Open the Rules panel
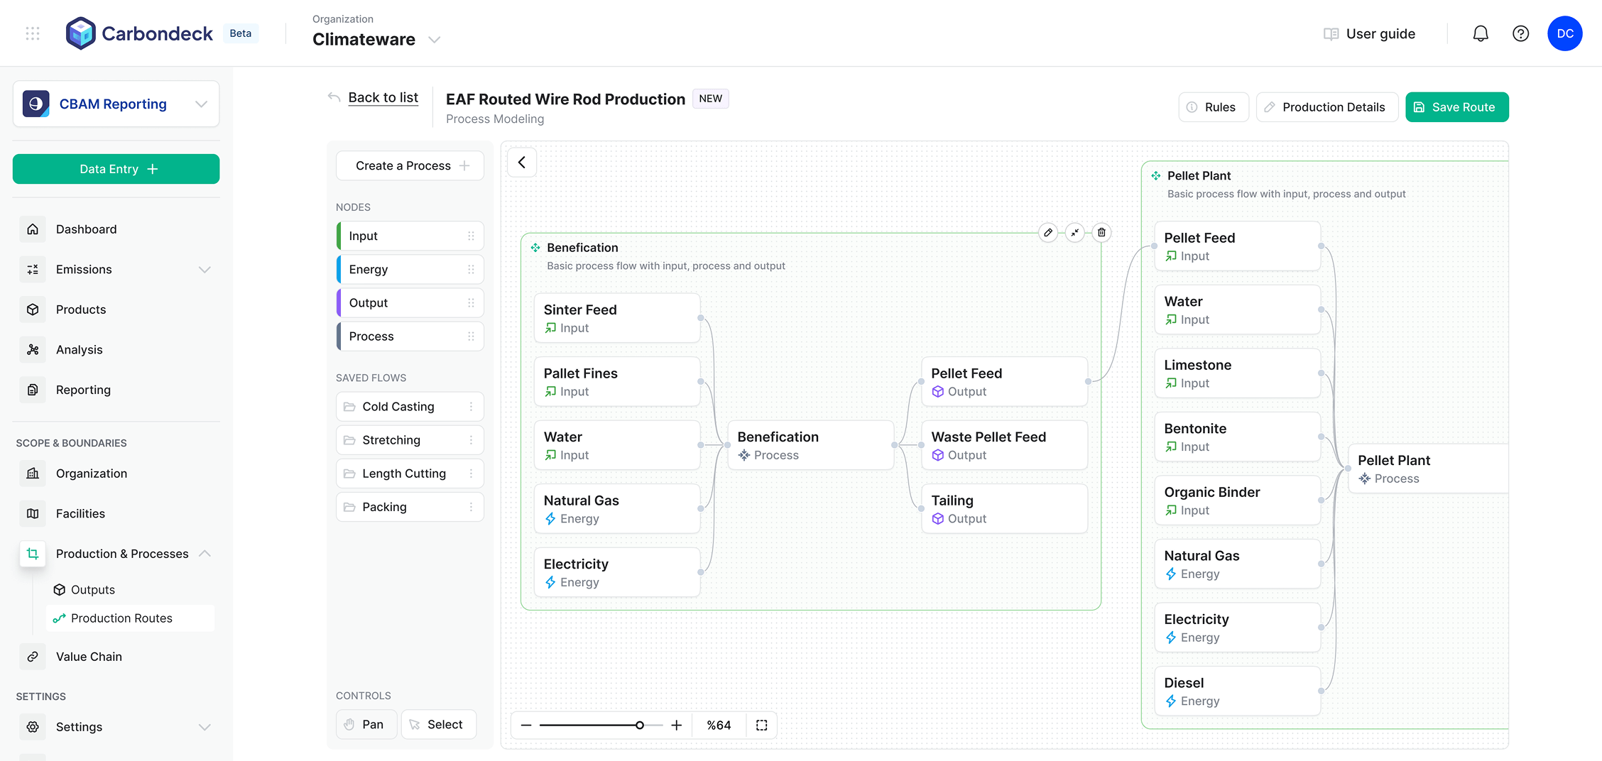Screen dimensions: 1602x761 (x=1214, y=106)
